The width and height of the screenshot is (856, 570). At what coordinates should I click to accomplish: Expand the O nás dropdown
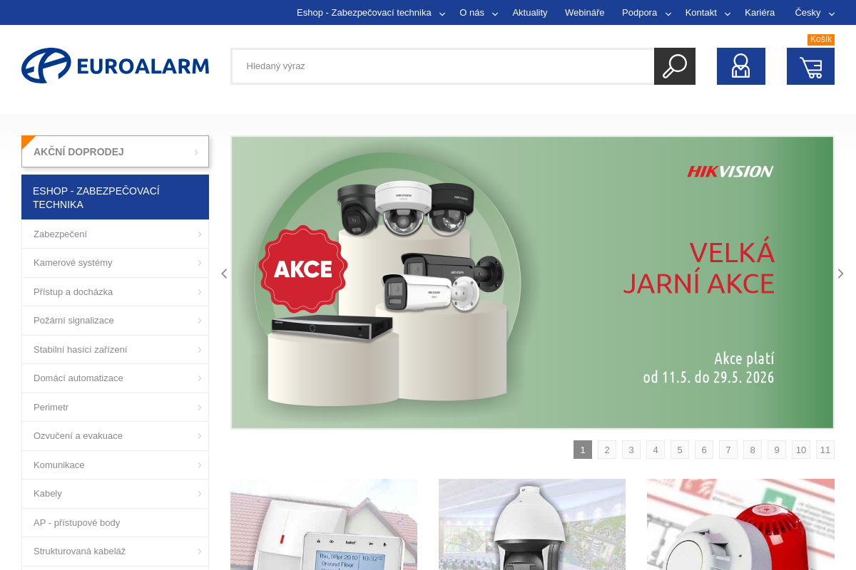479,13
